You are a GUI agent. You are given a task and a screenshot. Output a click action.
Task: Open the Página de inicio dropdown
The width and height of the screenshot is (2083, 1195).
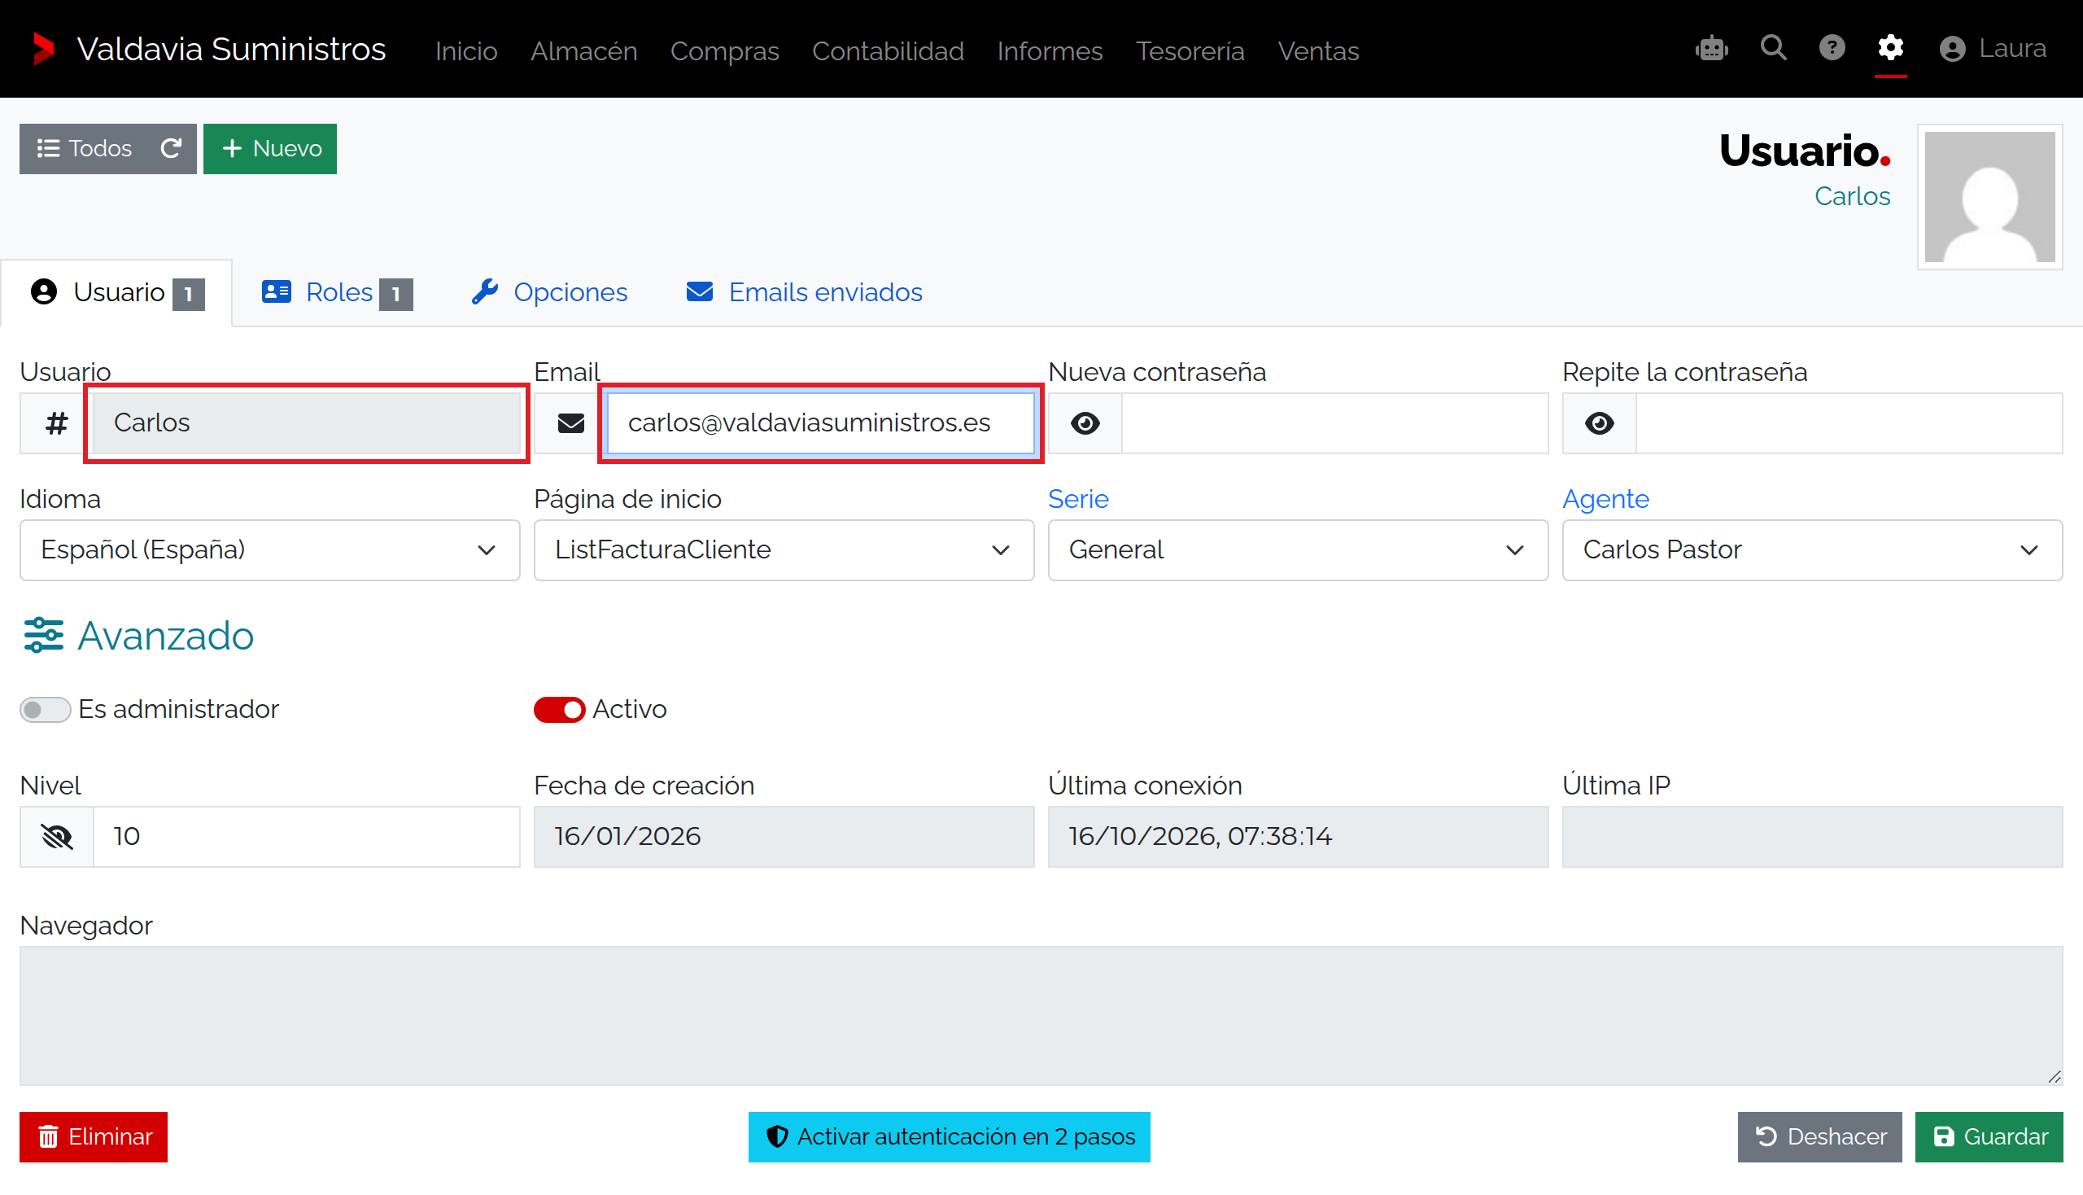pyautogui.click(x=784, y=550)
